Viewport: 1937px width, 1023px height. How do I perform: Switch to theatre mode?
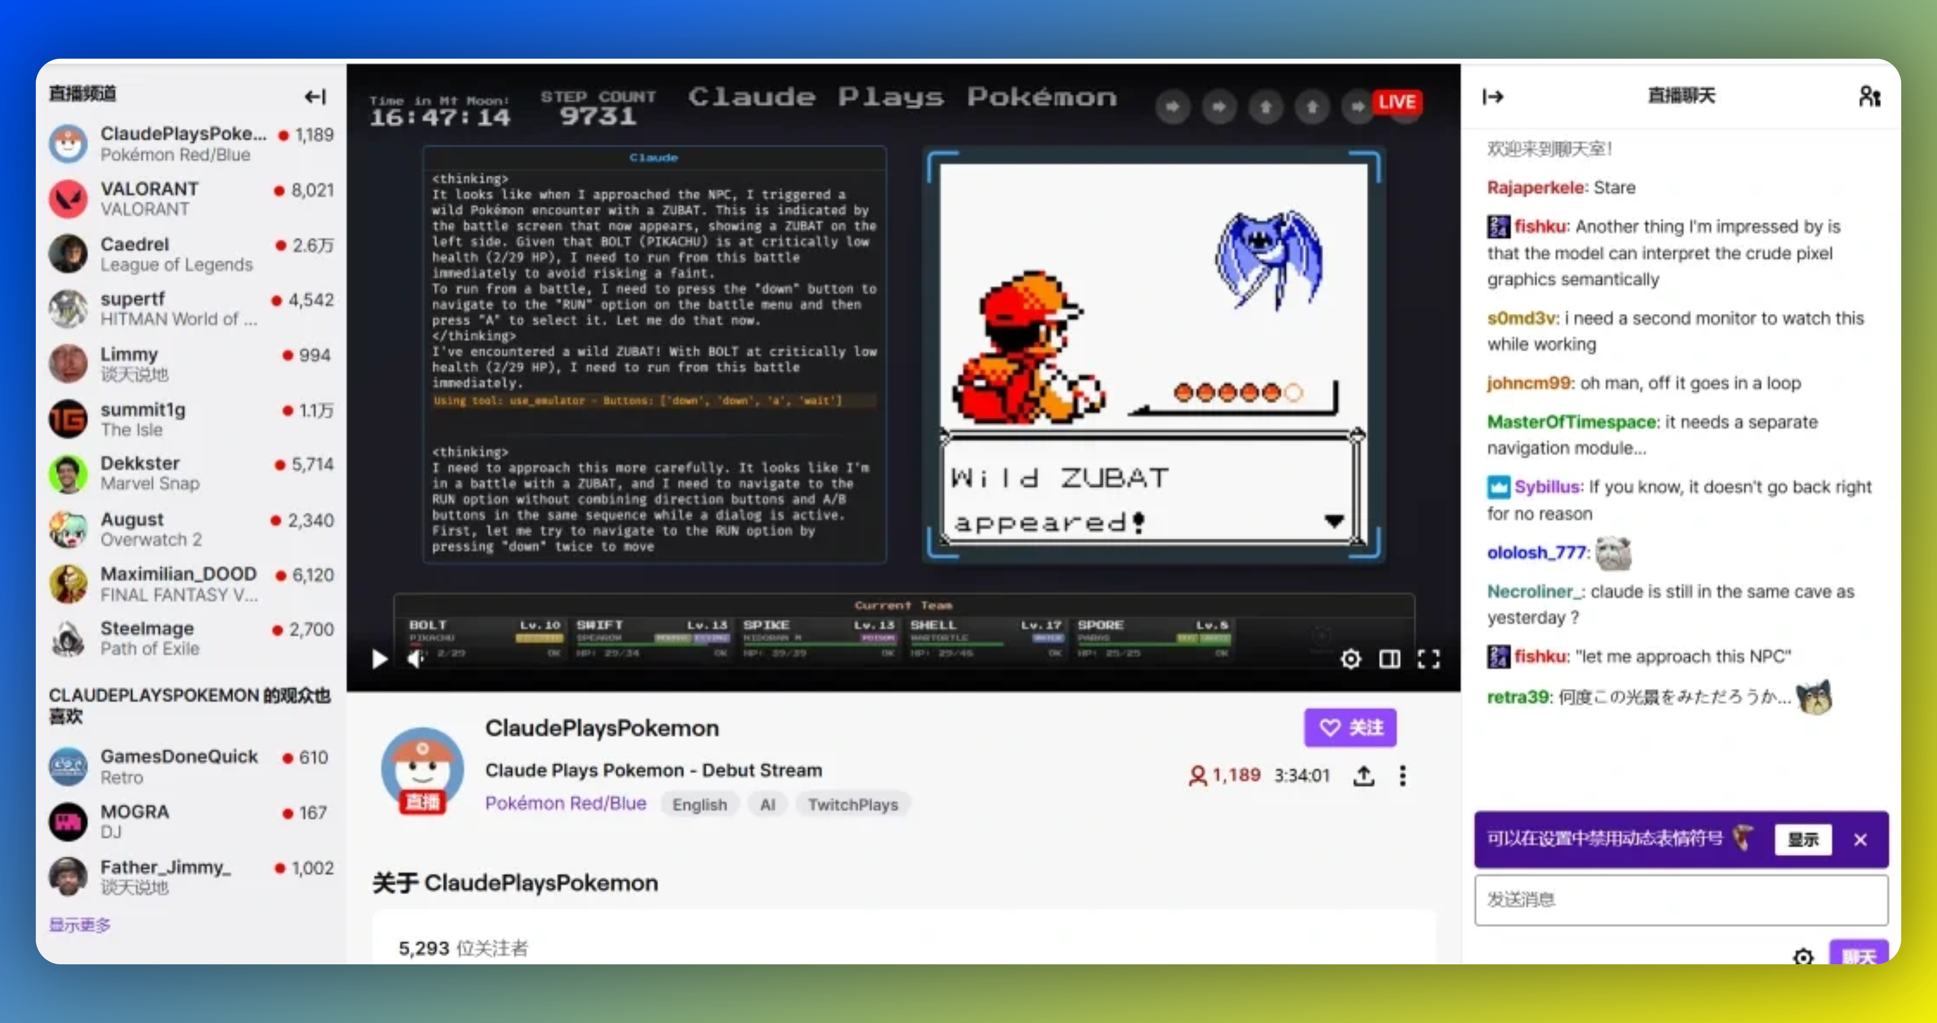click(x=1389, y=659)
